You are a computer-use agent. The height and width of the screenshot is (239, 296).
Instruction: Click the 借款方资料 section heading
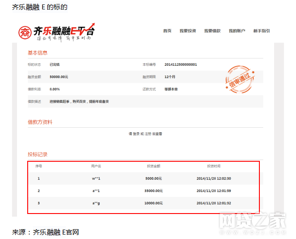40,122
